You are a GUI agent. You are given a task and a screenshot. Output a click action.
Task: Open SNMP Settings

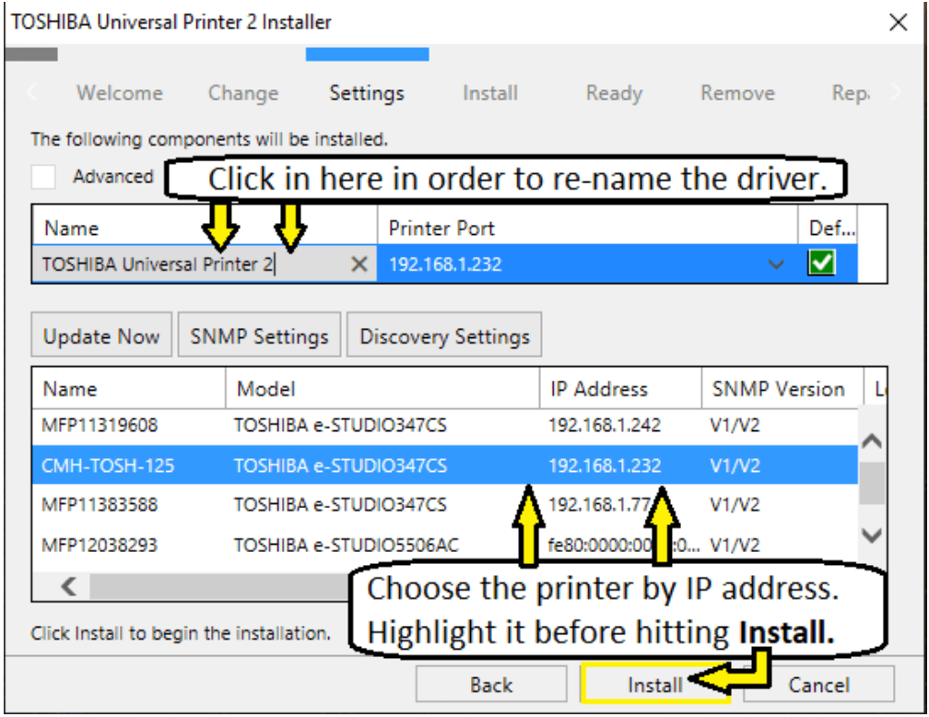click(x=259, y=335)
